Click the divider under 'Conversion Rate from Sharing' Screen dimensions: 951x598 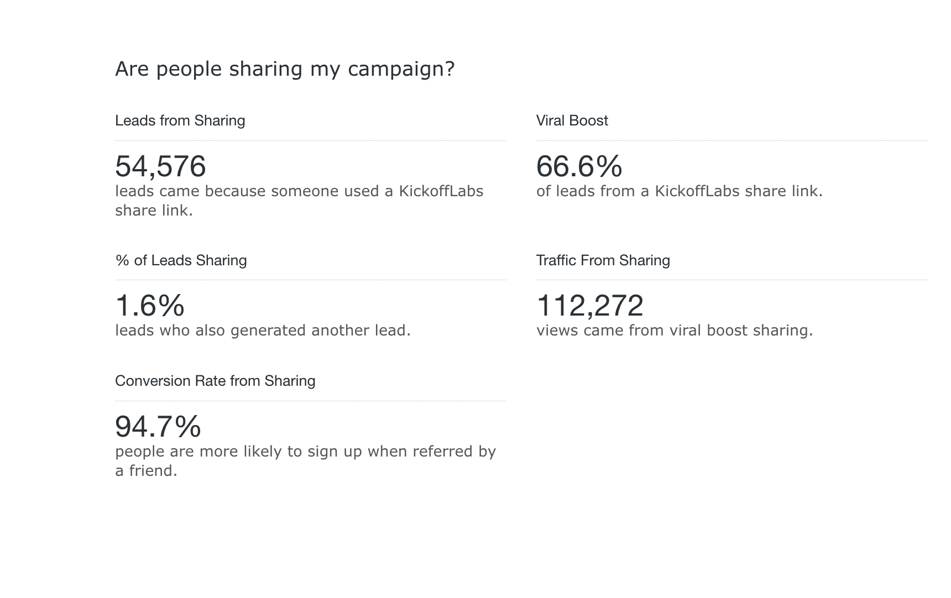pos(310,401)
